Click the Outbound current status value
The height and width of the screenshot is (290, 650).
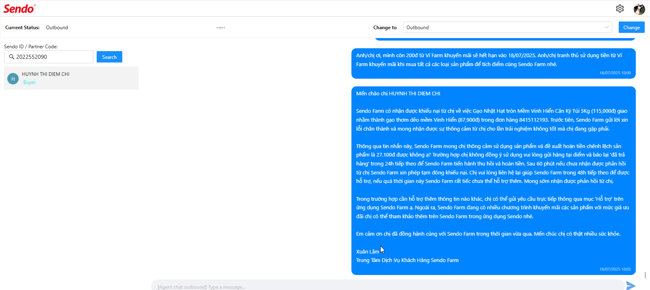click(57, 28)
